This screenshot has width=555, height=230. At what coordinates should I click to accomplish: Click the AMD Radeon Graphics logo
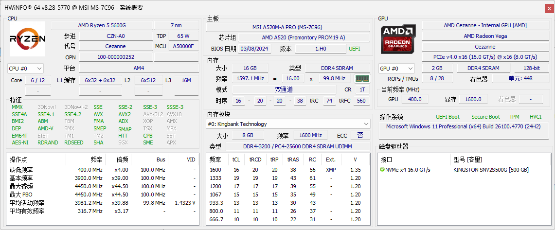[398, 39]
